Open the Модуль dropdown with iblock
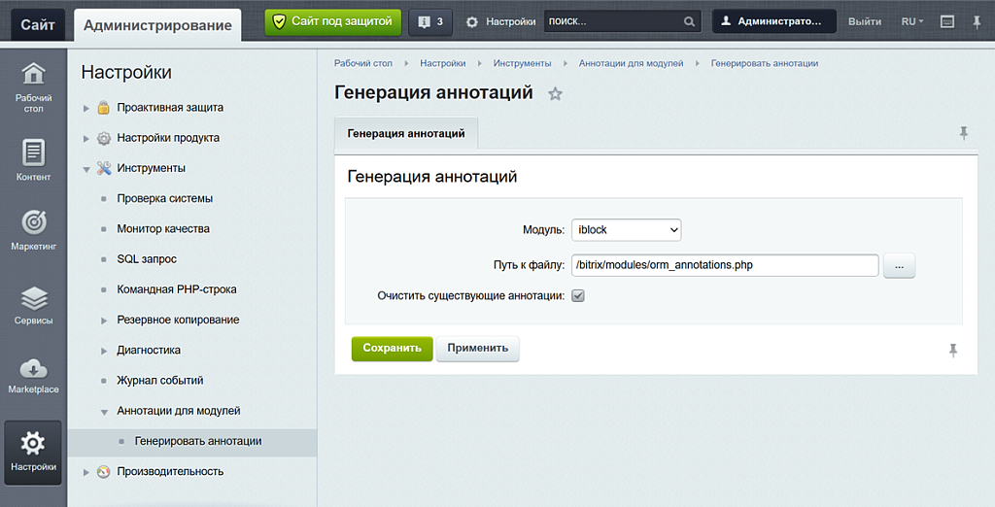 click(x=626, y=230)
